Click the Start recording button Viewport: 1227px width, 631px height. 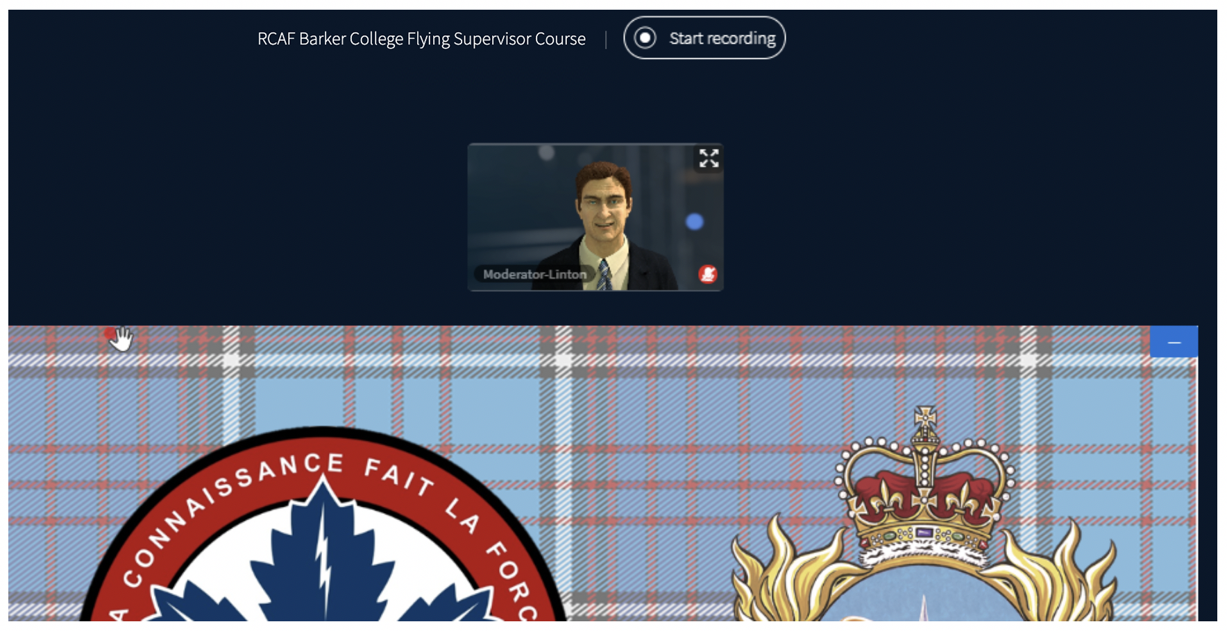704,38
